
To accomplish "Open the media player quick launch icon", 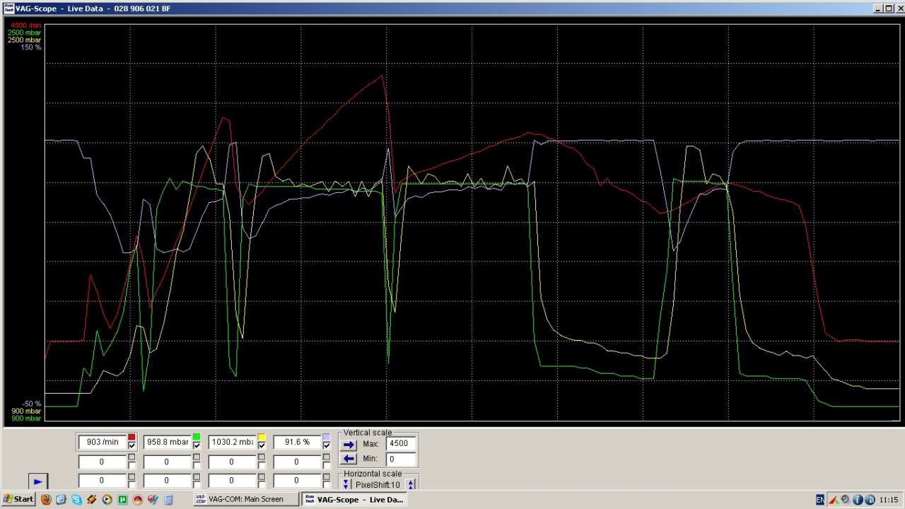I will click(107, 500).
